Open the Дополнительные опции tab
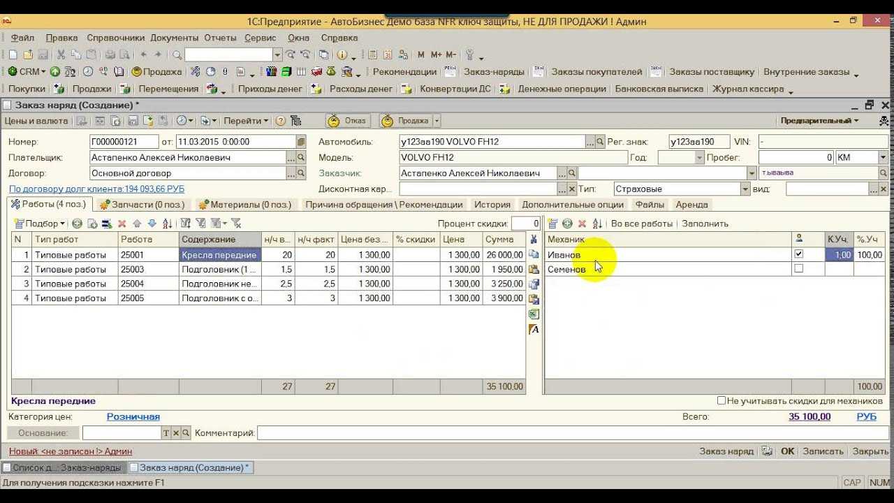The image size is (894, 503). tap(573, 205)
